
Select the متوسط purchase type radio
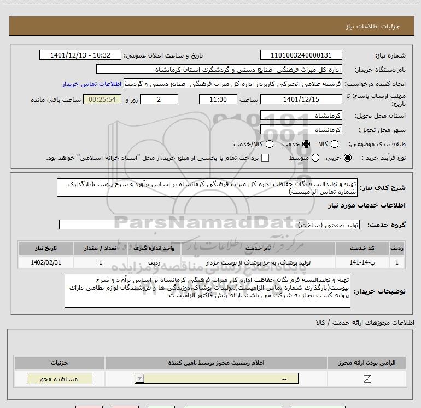tap(315, 158)
